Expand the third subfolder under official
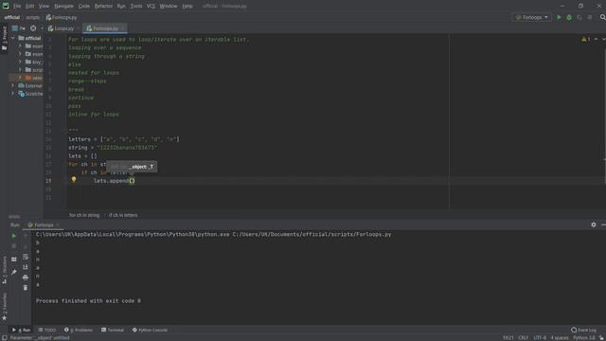Viewport: 606px width, 341px height. click(x=20, y=62)
